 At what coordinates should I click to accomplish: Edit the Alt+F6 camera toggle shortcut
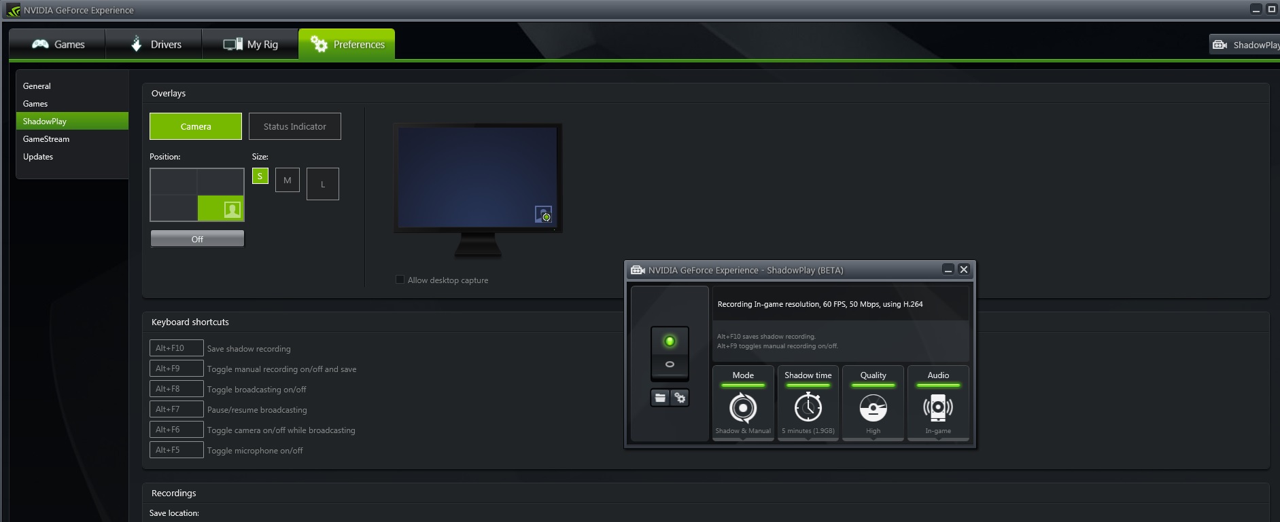coord(177,430)
